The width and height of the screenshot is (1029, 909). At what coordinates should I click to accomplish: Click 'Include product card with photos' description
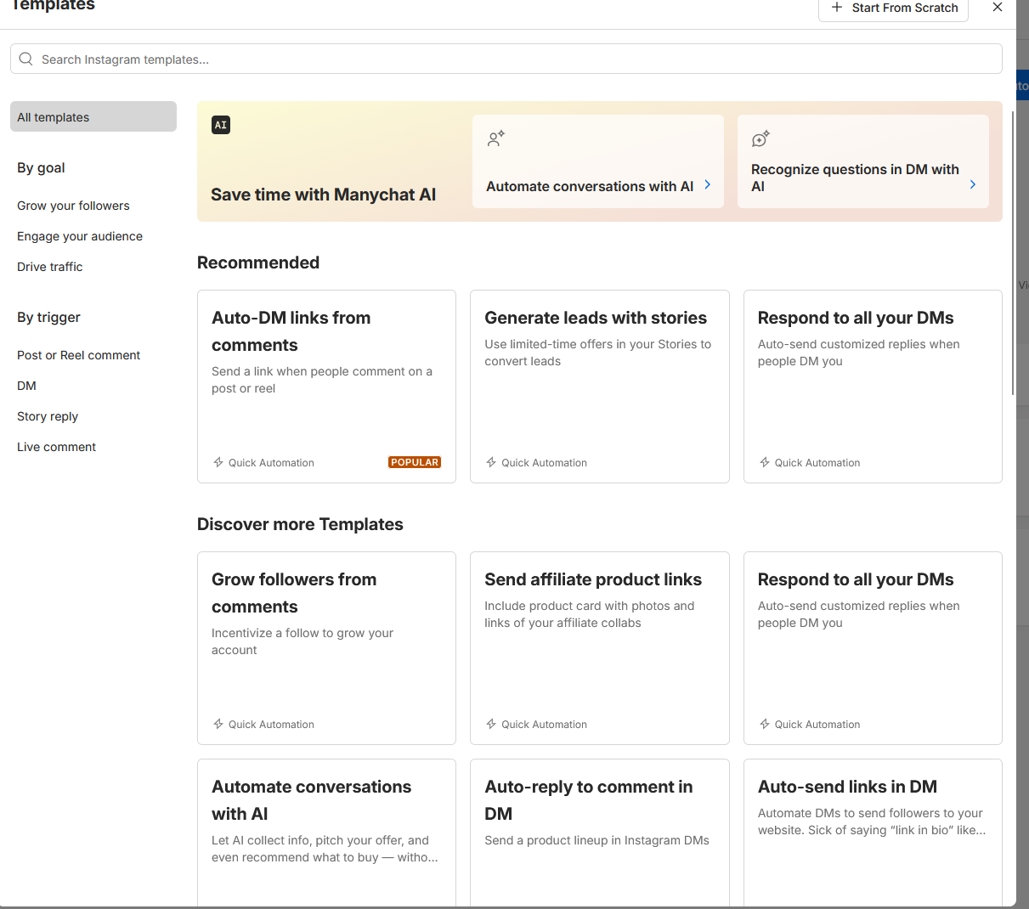pos(590,614)
